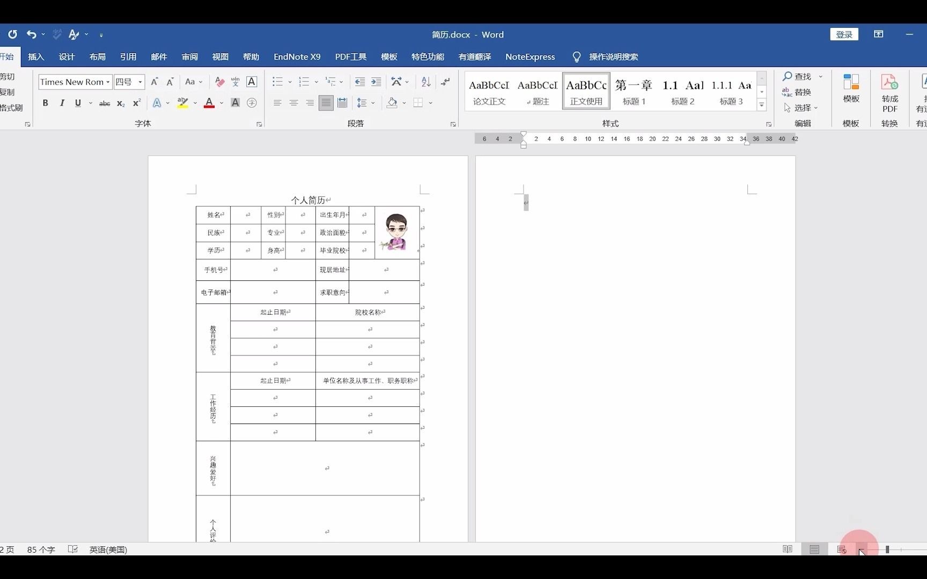Toggle Underline formatting
The image size is (927, 579).
pos(78,103)
